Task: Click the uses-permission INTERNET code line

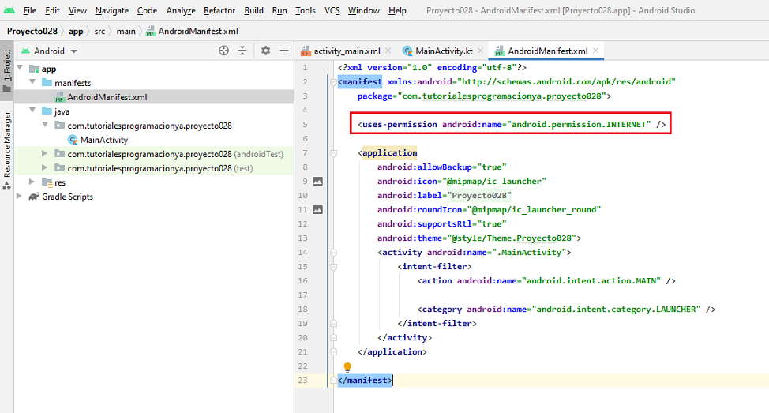Action: coord(512,124)
